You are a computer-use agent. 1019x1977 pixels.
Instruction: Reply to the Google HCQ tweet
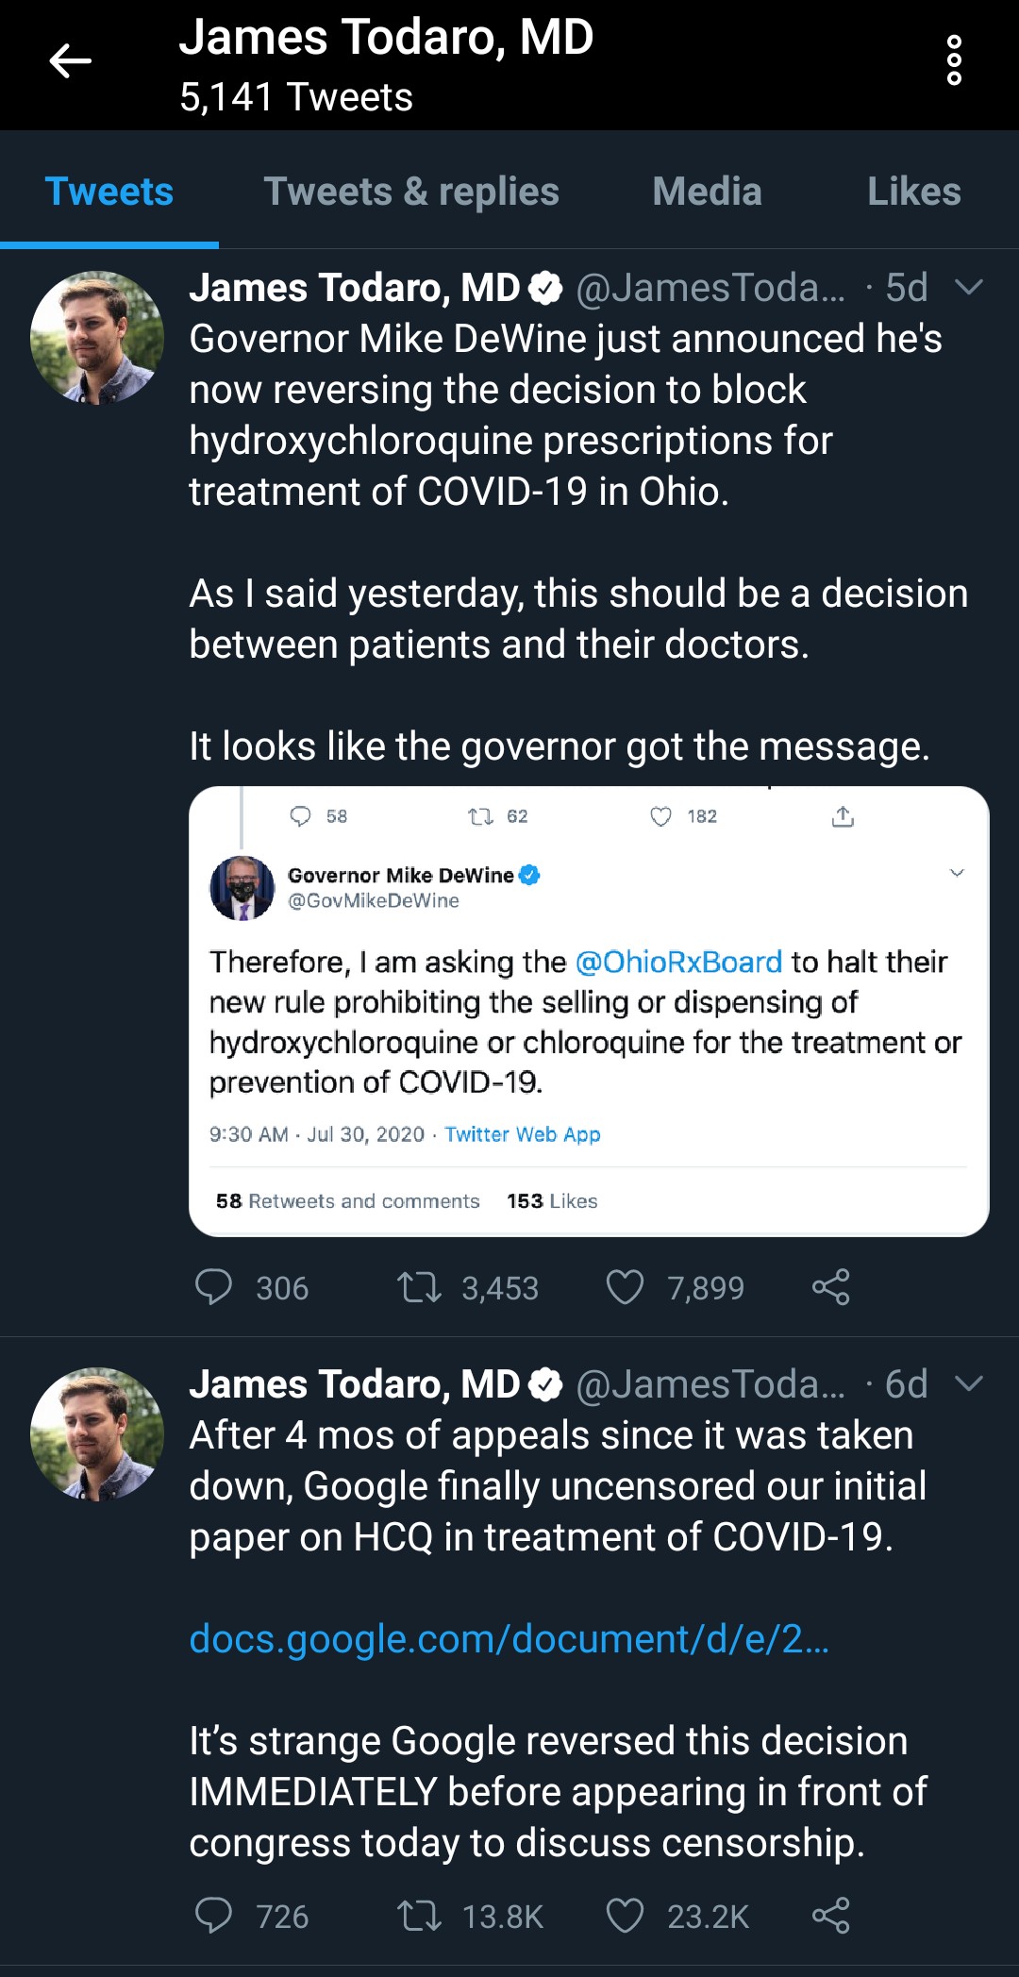click(213, 1916)
